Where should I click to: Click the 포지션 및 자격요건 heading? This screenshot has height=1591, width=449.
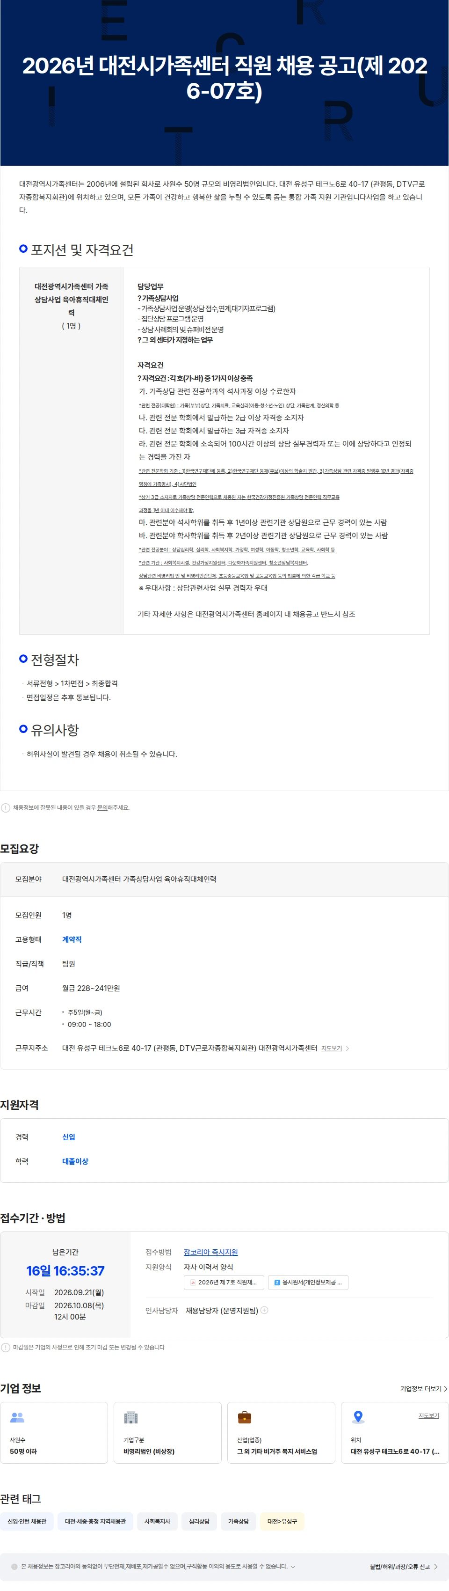point(82,249)
